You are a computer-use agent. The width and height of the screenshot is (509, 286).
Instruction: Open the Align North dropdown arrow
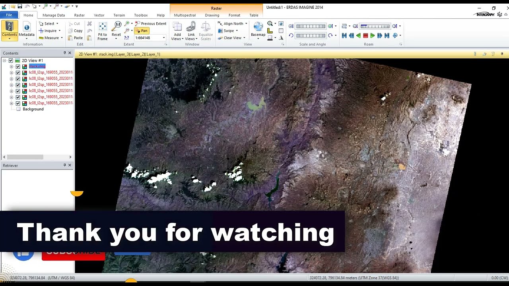pos(246,23)
